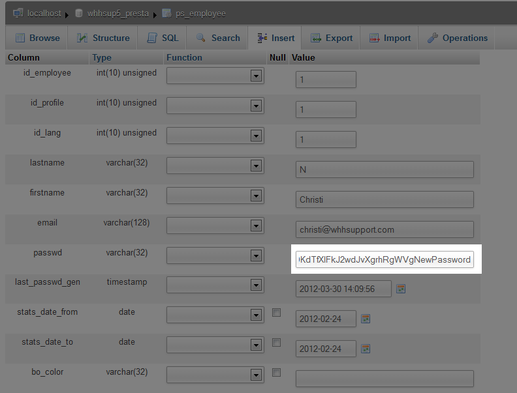Open Function dropdown for id_employee row

[256, 76]
